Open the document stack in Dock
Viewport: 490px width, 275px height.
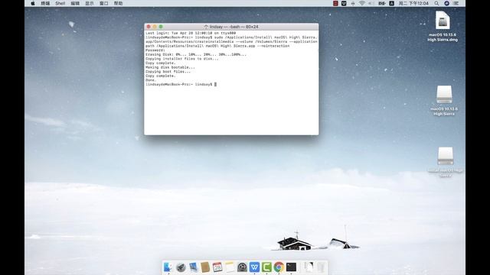309,267
